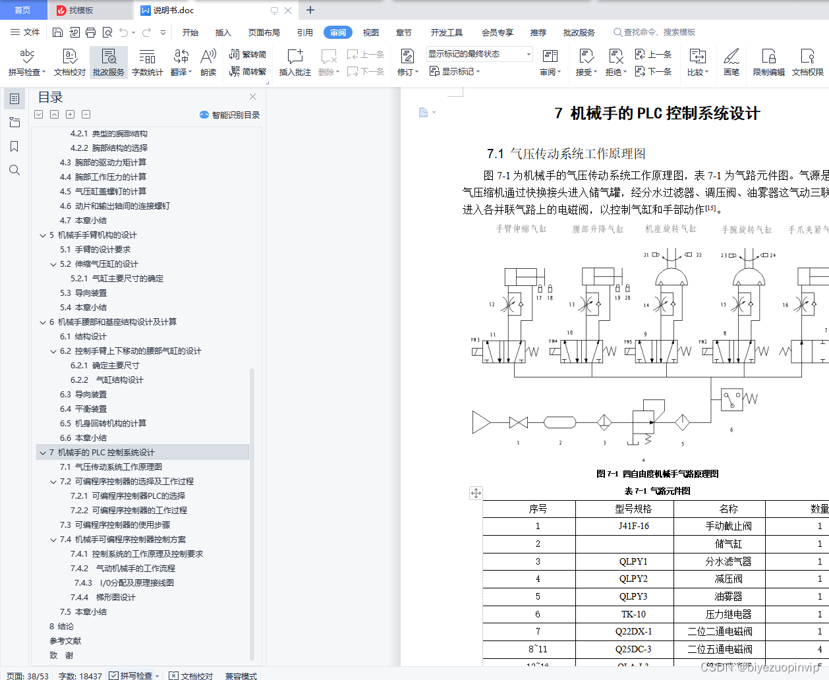Collapse chapter 5 机械手手臂机构的设计
The height and width of the screenshot is (680, 829).
(x=43, y=235)
